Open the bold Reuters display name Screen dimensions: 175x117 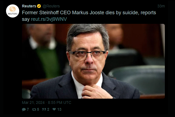point(29,6)
